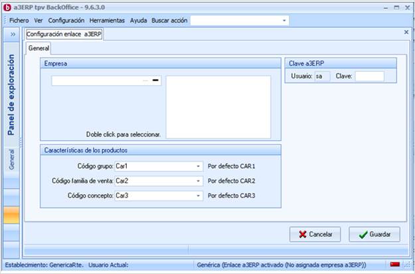Clear the company field with the minus icon

pos(155,80)
